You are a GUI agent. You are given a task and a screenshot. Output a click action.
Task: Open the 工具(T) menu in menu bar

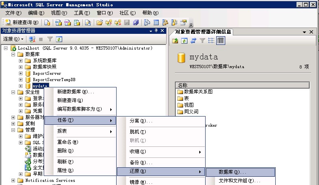(82, 13)
